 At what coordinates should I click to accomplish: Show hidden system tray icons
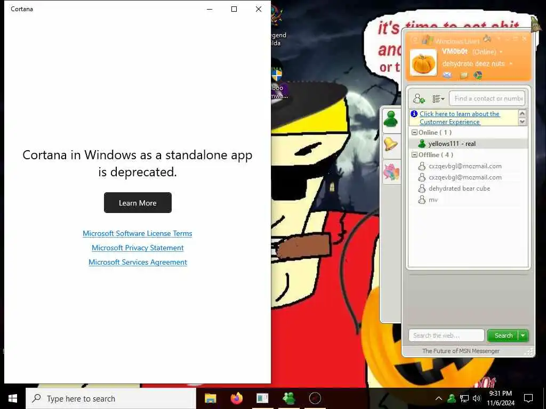tap(439, 398)
